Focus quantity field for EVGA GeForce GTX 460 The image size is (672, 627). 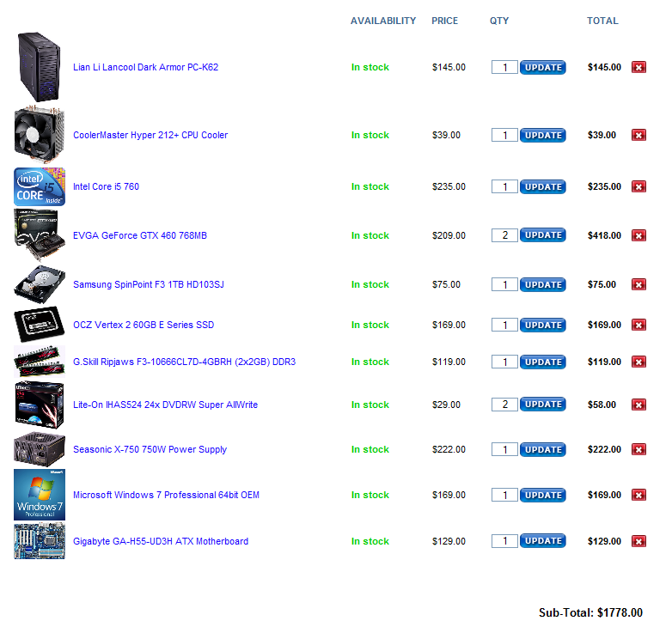[504, 235]
